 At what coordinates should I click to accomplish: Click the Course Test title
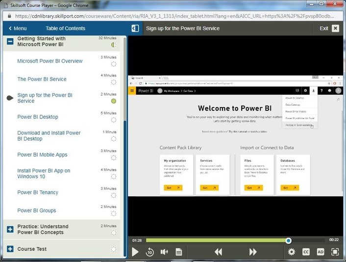[32, 249]
